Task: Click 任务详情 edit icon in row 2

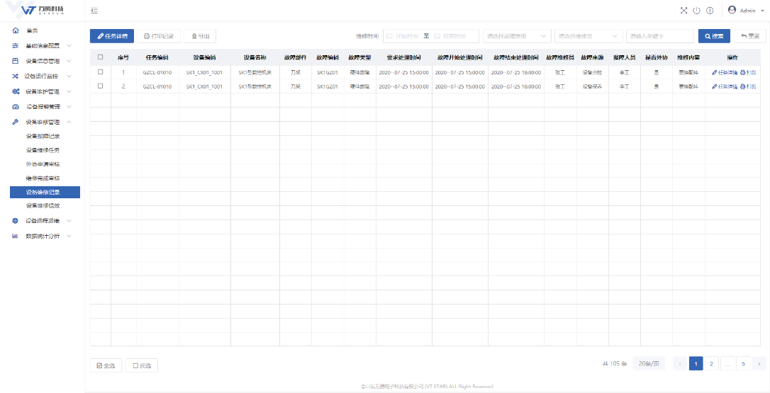Action: click(x=715, y=86)
